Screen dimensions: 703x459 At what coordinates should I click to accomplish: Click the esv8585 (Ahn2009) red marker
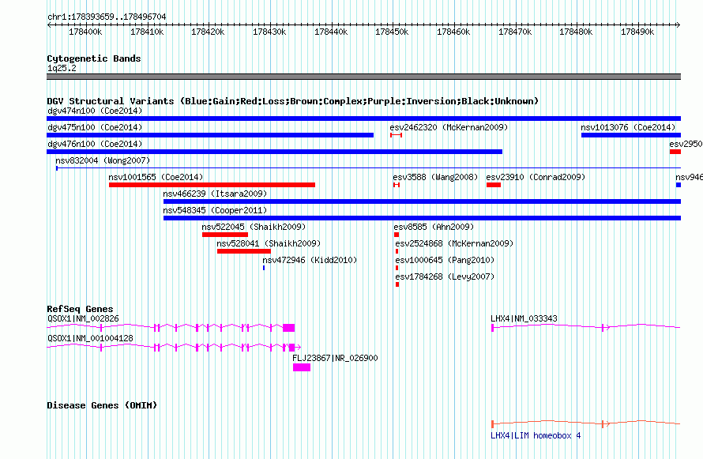pos(397,235)
